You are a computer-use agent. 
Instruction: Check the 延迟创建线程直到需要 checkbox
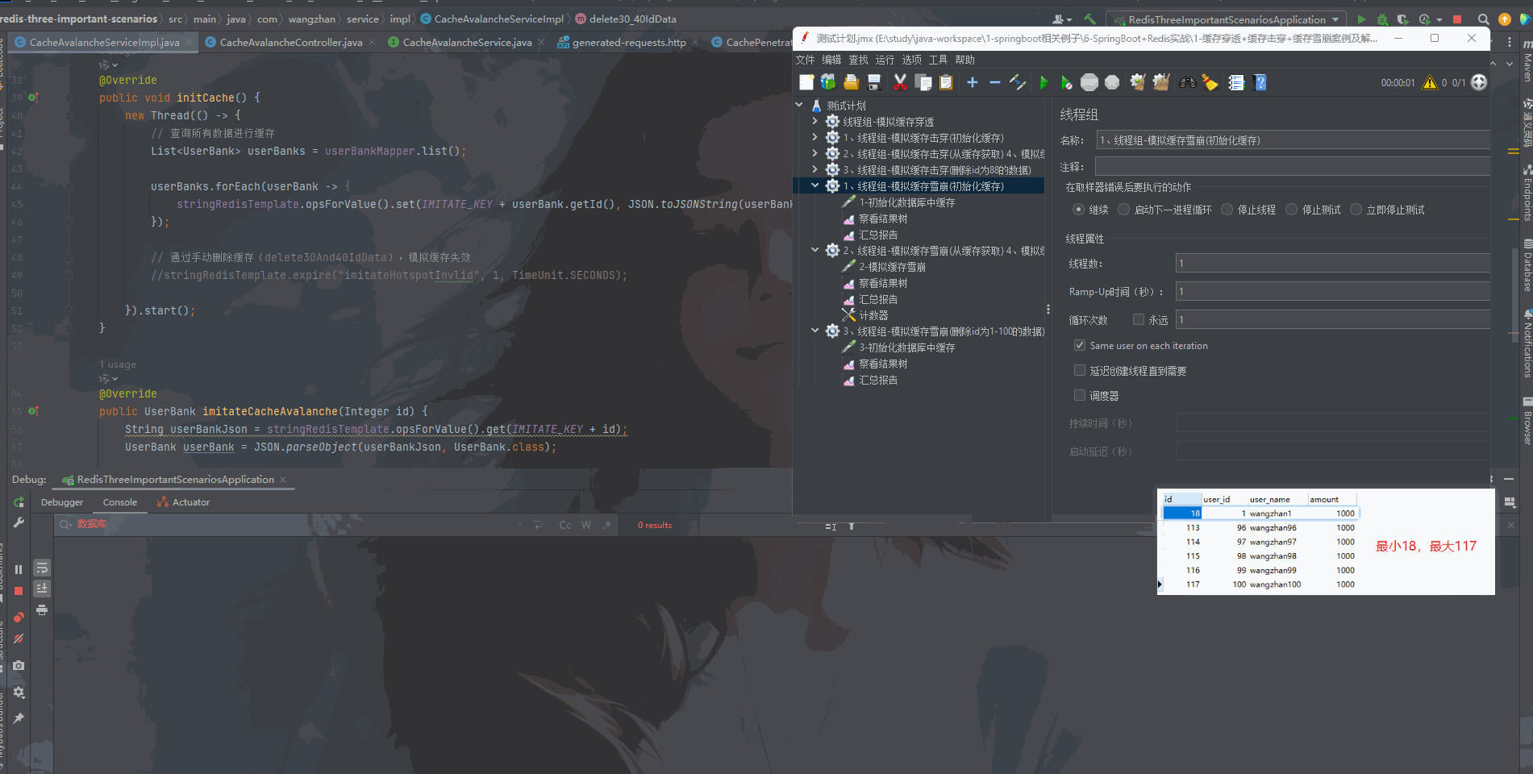point(1080,370)
